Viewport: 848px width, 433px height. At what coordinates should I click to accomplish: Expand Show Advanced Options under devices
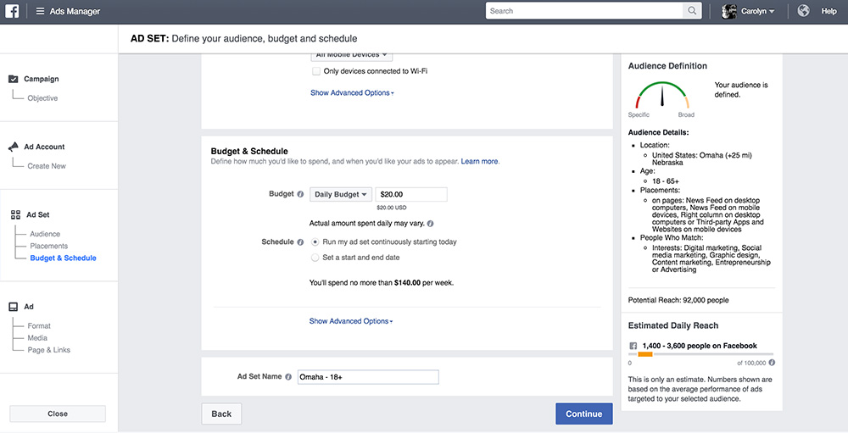(352, 93)
